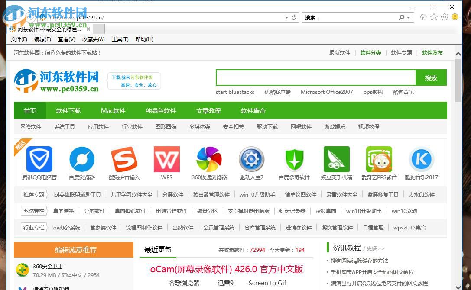Click the 搜狗拼音输入 icon
The image size is (471, 290).
[x=124, y=159]
